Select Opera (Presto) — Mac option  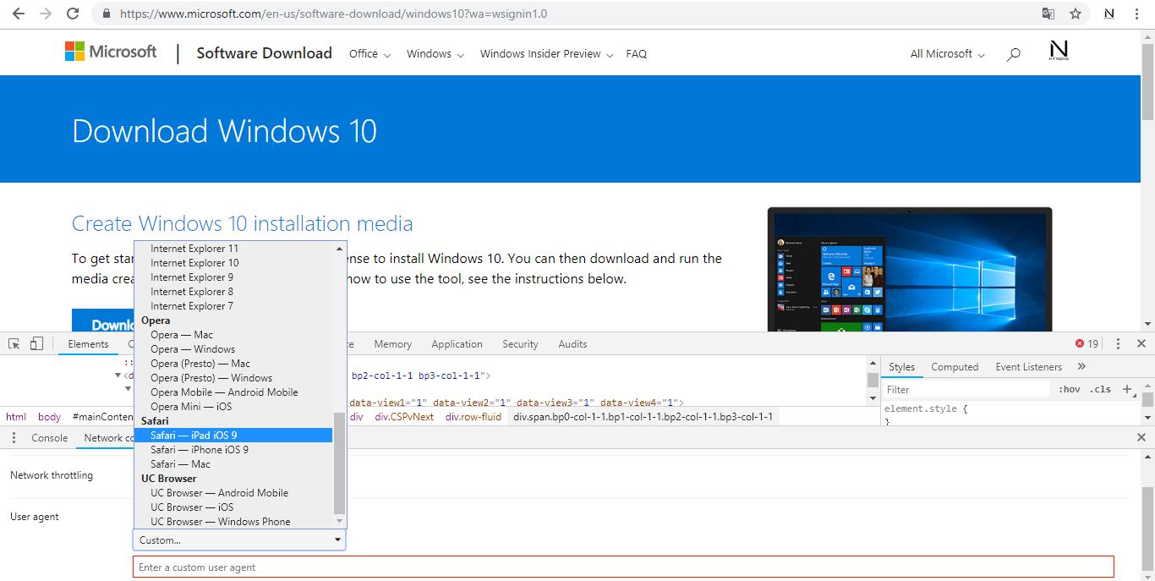pyautogui.click(x=233, y=363)
